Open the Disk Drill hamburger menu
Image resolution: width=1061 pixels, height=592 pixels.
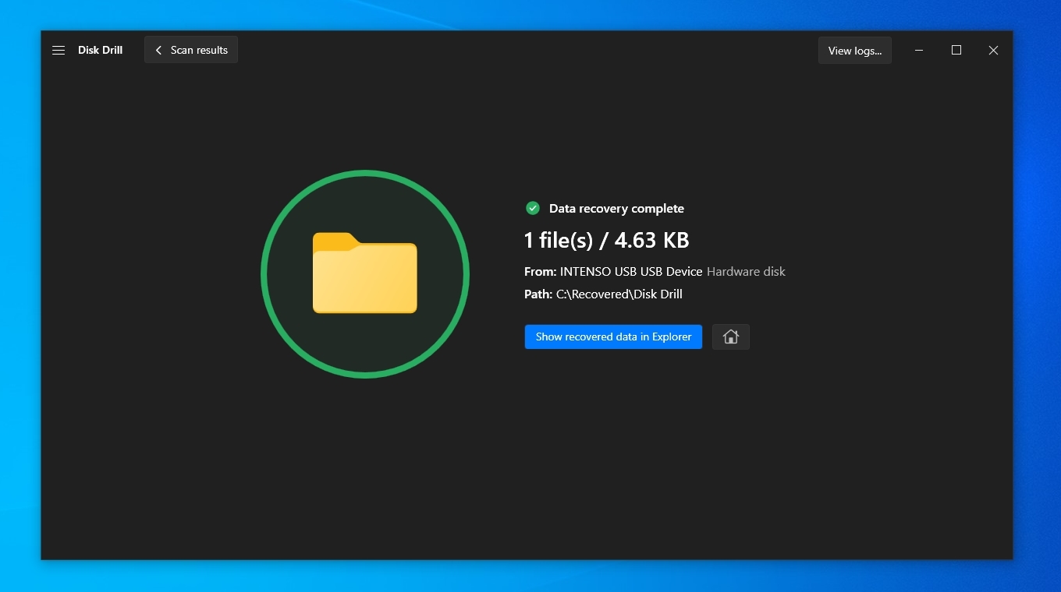(x=59, y=50)
